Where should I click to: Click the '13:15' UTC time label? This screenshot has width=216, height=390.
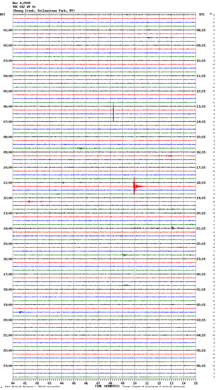(x=201, y=107)
